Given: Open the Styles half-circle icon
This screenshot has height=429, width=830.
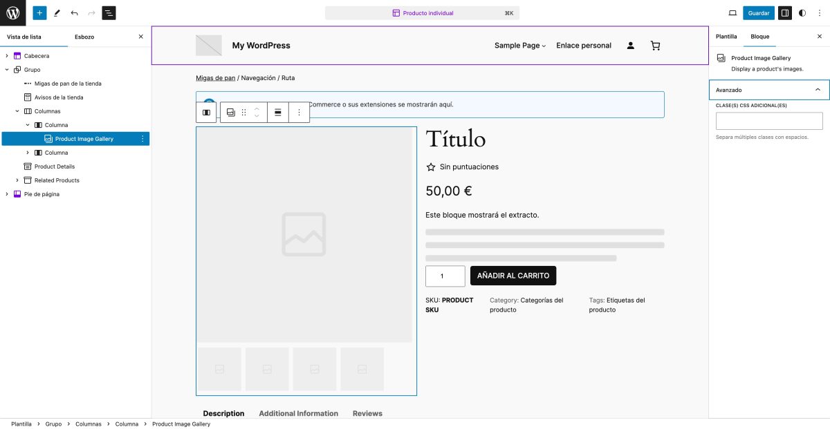Looking at the screenshot, I should tap(802, 12).
